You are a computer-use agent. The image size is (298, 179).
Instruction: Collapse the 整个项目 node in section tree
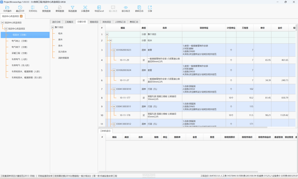coord(52,27)
